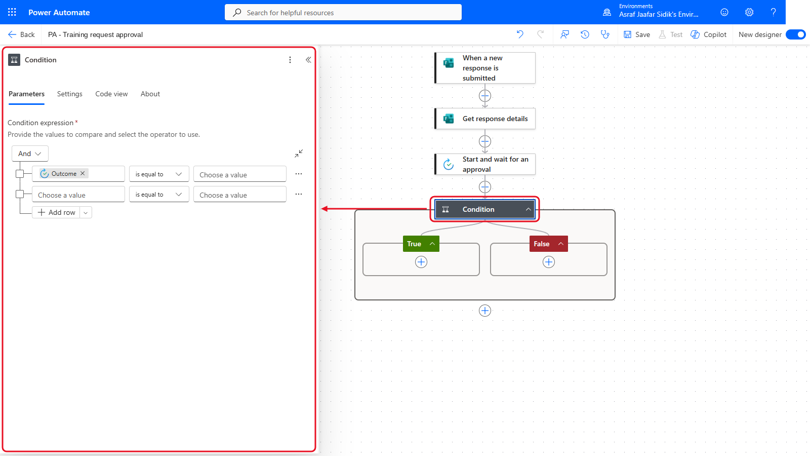The height and width of the screenshot is (456, 810).
Task: Click the value field right of Outcome
Action: point(240,174)
